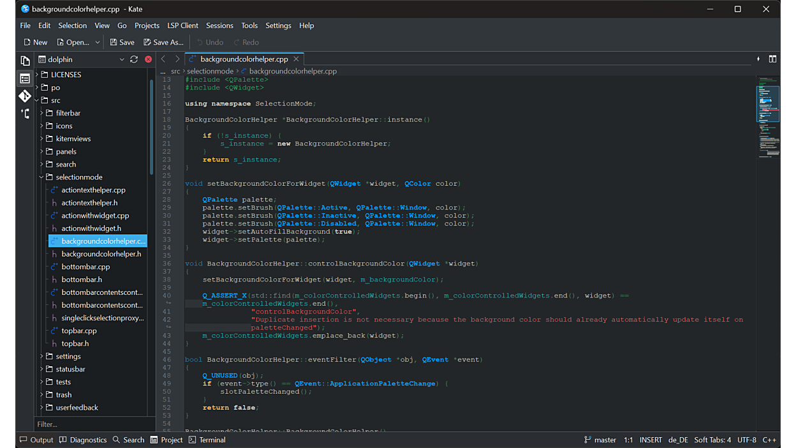Screen dimensions: 796x448
Task: Open the Git sidebar icon
Action: [25, 96]
